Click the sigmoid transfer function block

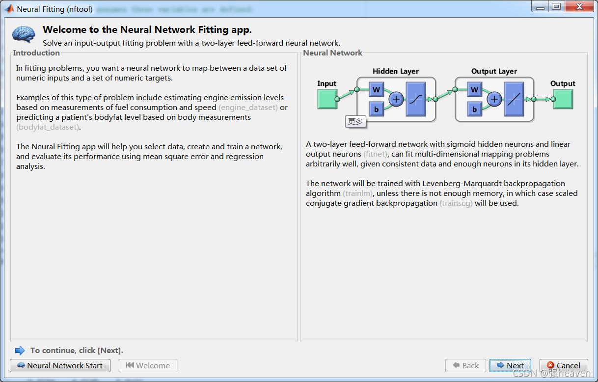[x=416, y=99]
